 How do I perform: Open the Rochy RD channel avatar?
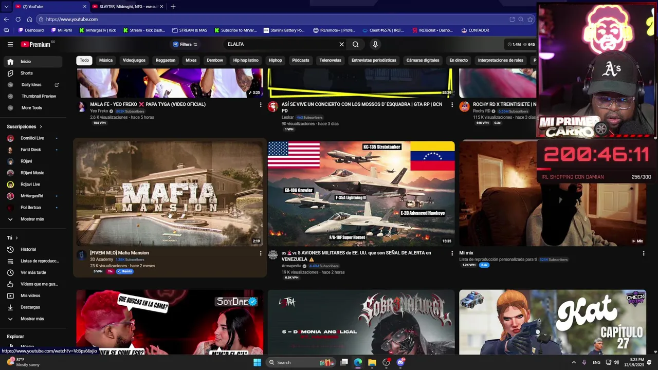point(464,106)
